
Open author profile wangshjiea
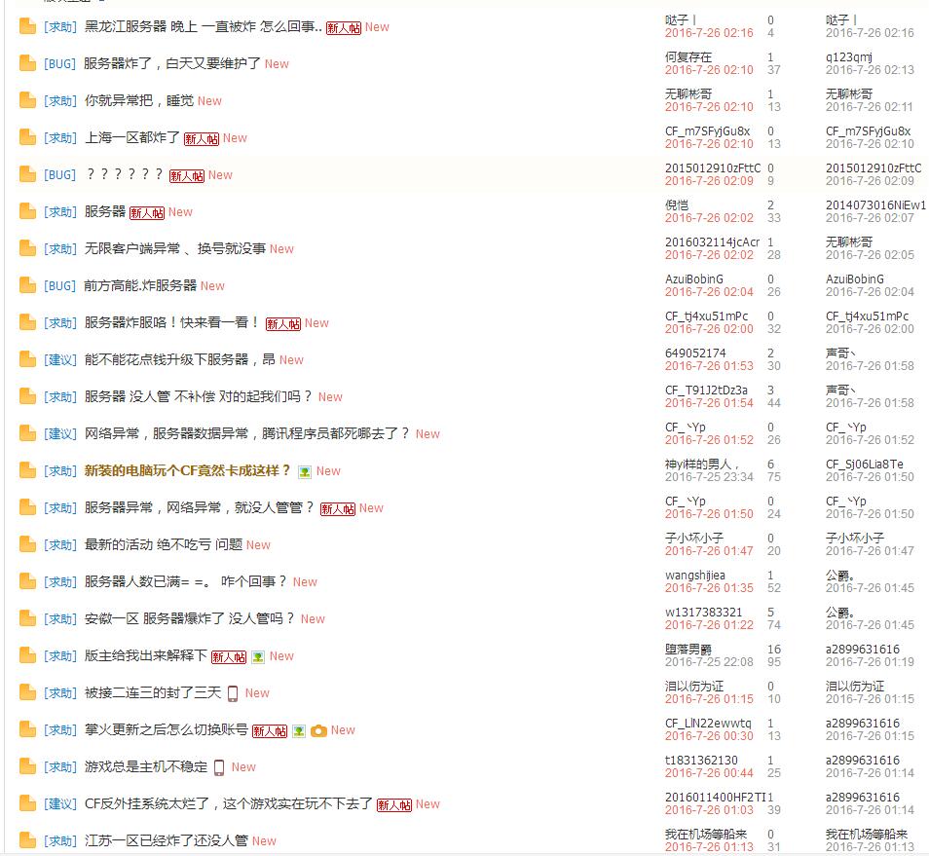tap(695, 576)
